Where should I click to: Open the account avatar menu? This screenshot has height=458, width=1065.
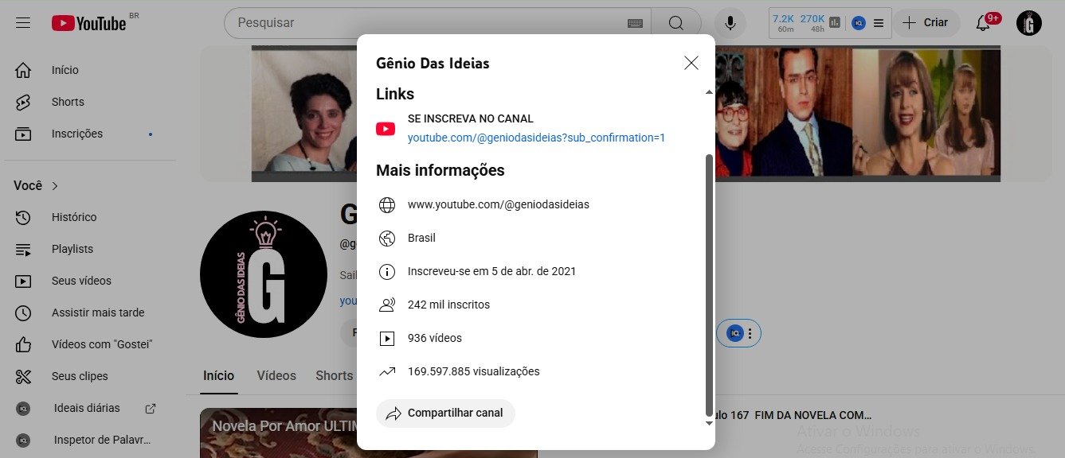coord(1029,23)
